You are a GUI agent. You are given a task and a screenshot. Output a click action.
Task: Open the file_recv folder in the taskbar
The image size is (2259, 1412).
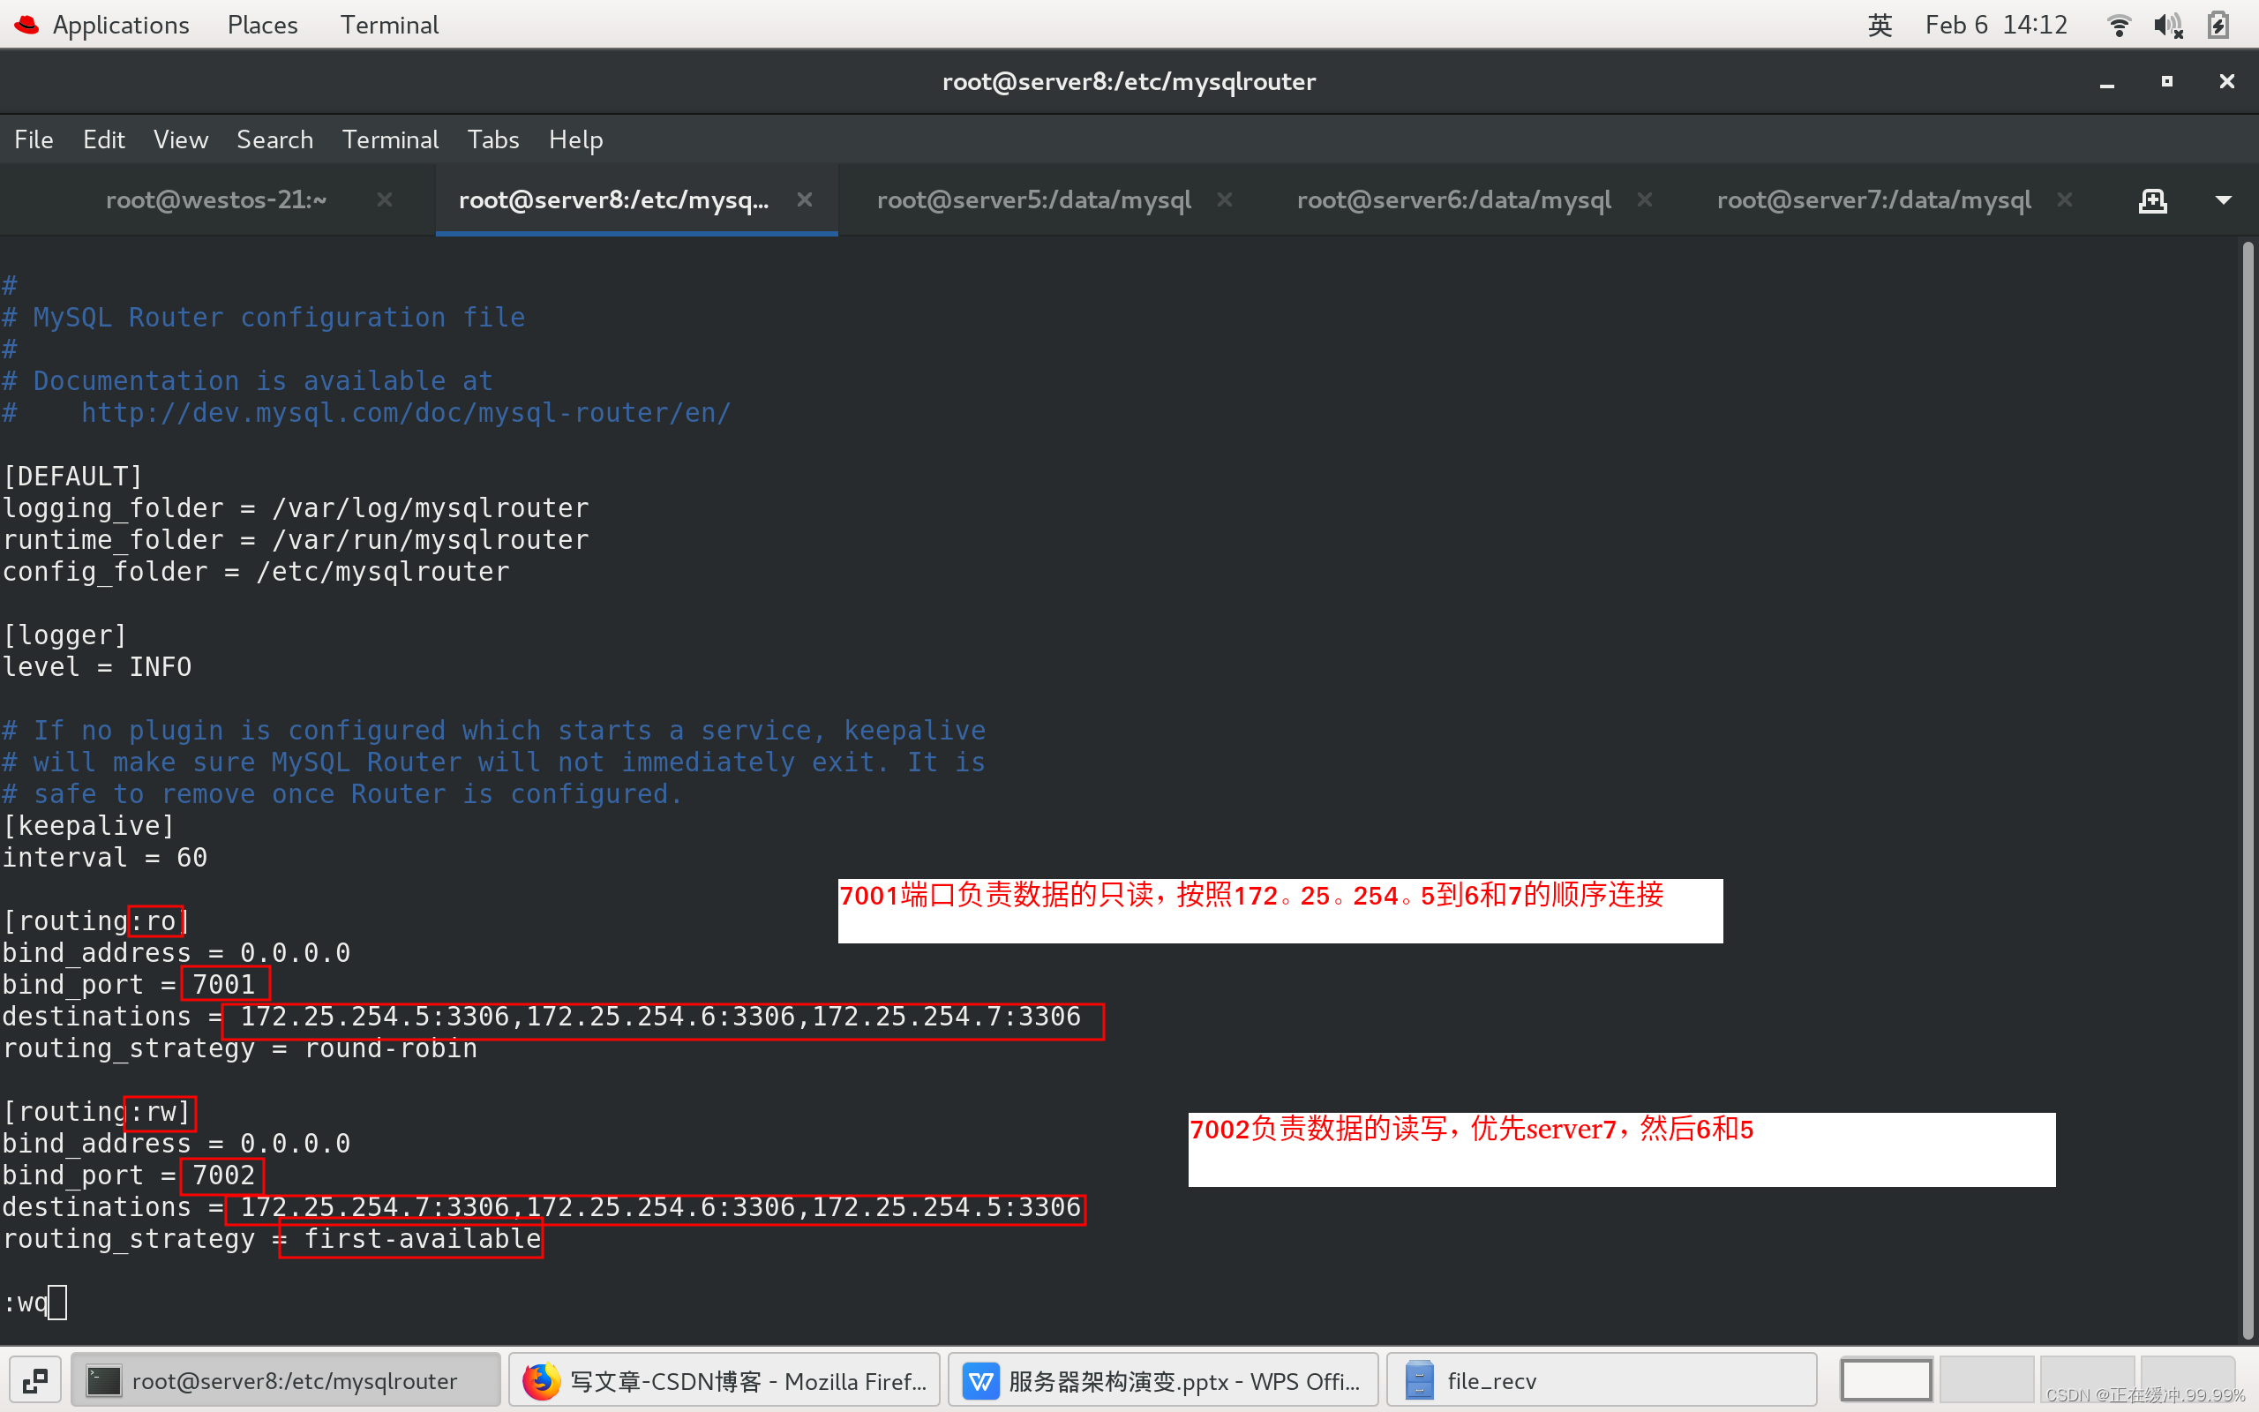1601,1380
